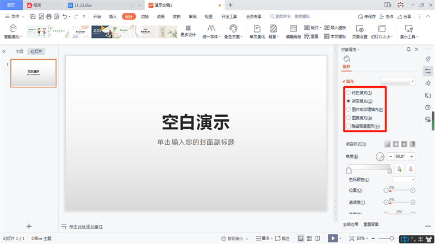Expand the 对象属性 panel title dropdown
Screen dimensions: 435x244
(350, 49)
